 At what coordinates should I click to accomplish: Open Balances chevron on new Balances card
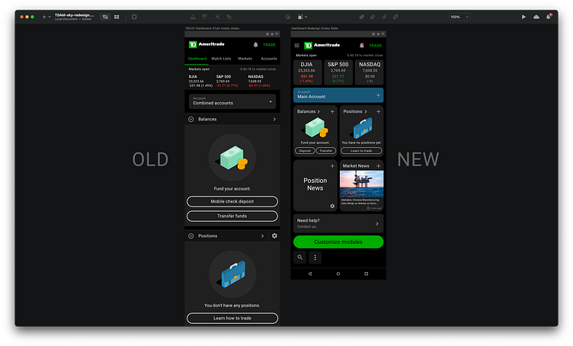[319, 111]
